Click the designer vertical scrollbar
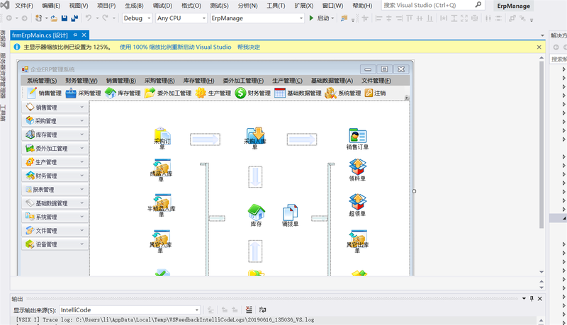Image resolution: width=567 pixels, height=325 pixels. (541, 144)
